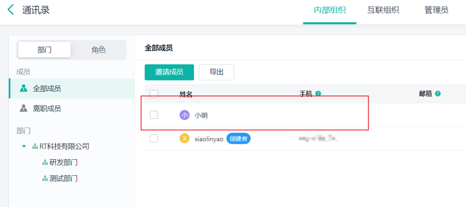Select the 测试部门 department
The width and height of the screenshot is (466, 207).
tap(64, 179)
